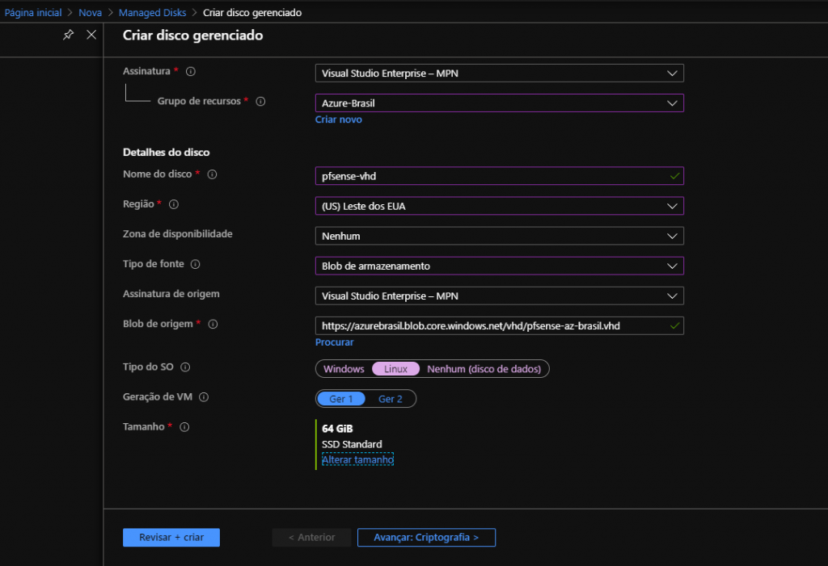Close the side panel with the X icon
This screenshot has height=566, width=828.
click(x=91, y=35)
